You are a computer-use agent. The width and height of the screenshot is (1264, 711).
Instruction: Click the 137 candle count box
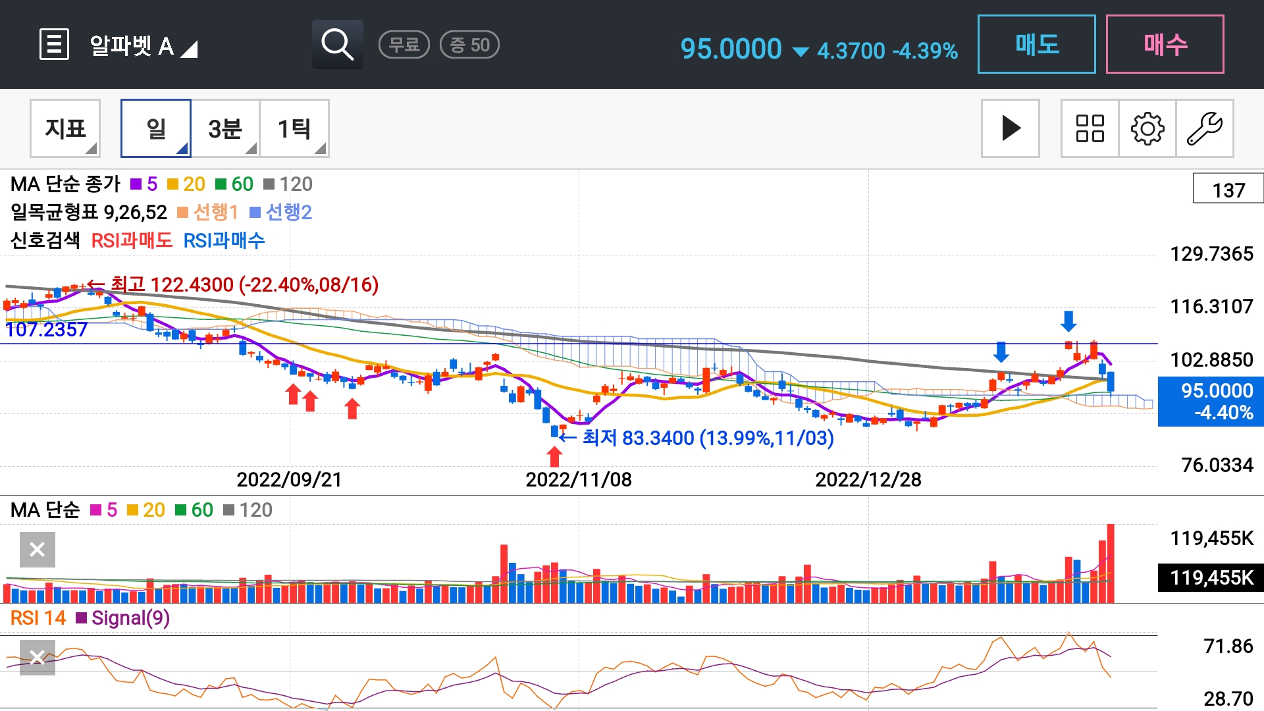point(1228,190)
